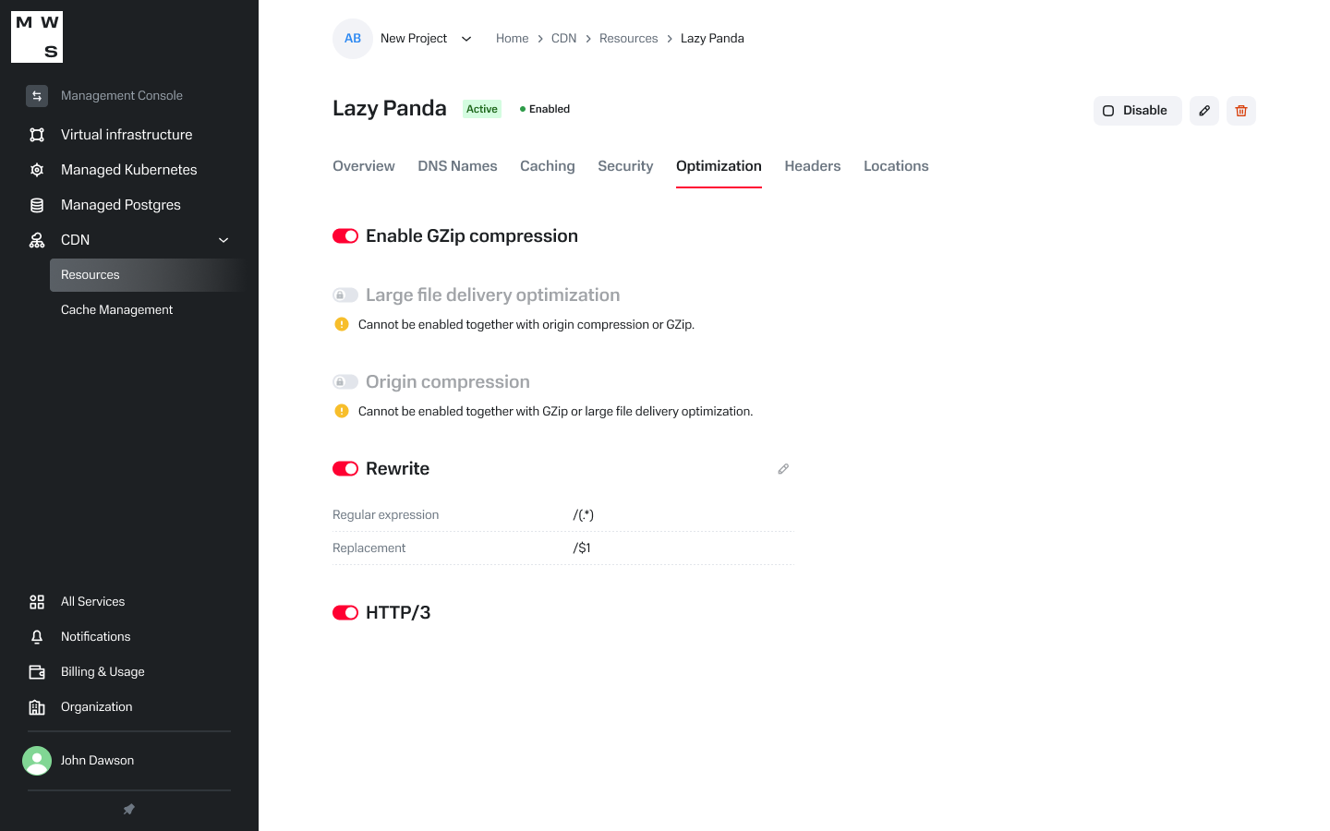Toggle the HTTP/3 switch
Image resolution: width=1330 pixels, height=831 pixels.
345,613
